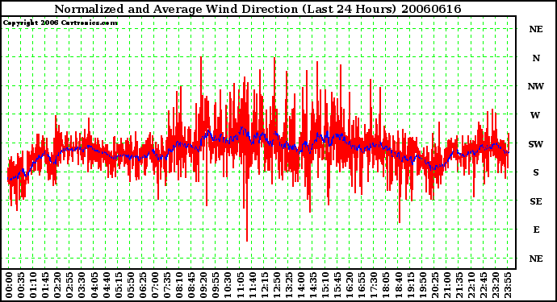Click the 18:40 time label
Screen dimensions: 557x302
399,285
